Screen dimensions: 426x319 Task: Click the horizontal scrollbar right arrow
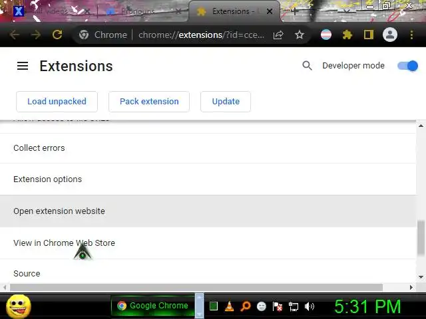click(x=411, y=287)
